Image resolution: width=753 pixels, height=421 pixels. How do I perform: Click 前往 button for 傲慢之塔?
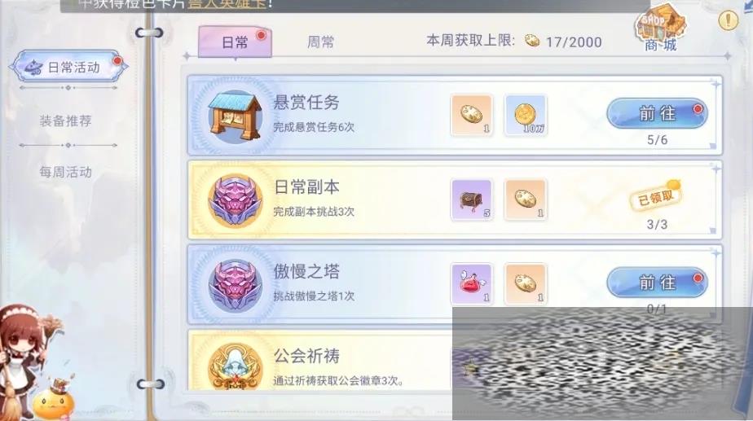coord(657,283)
